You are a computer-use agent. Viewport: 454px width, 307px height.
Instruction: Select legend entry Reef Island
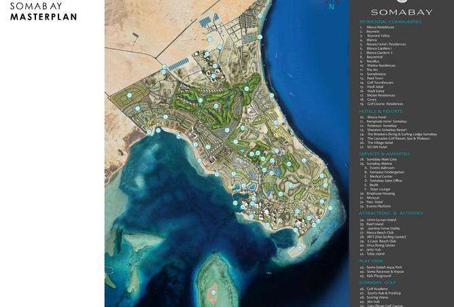pyautogui.click(x=372, y=224)
